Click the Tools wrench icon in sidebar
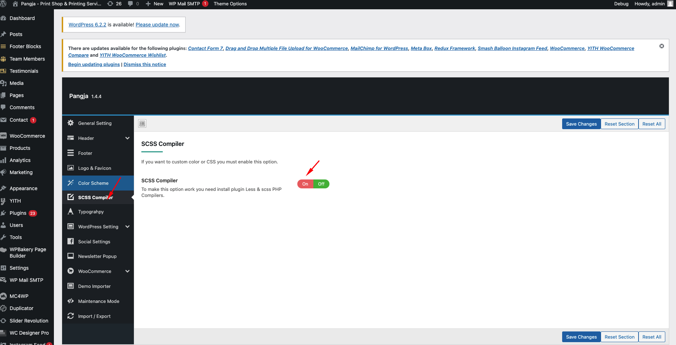This screenshot has height=345, width=676. (x=3, y=237)
